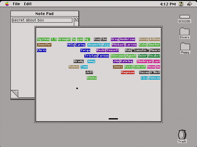This screenshot has height=147, width=197.
Task: Click the 'Anumele' cyan brick
Action: pyautogui.click(x=94, y=45)
